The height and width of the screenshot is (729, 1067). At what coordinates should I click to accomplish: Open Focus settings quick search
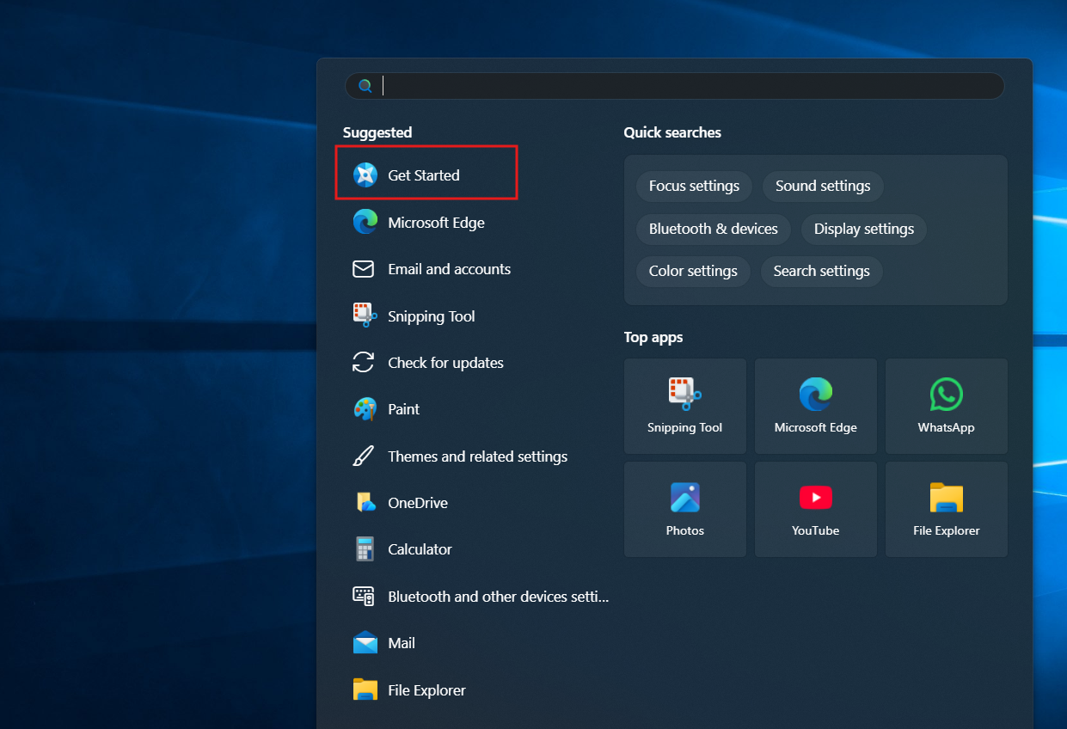tap(693, 186)
